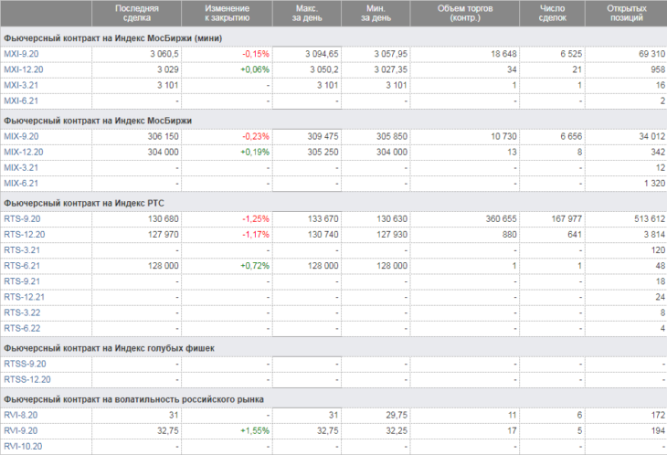Select the 69 310 open positions value
Viewport: 667px width, 455px height.
tap(651, 54)
